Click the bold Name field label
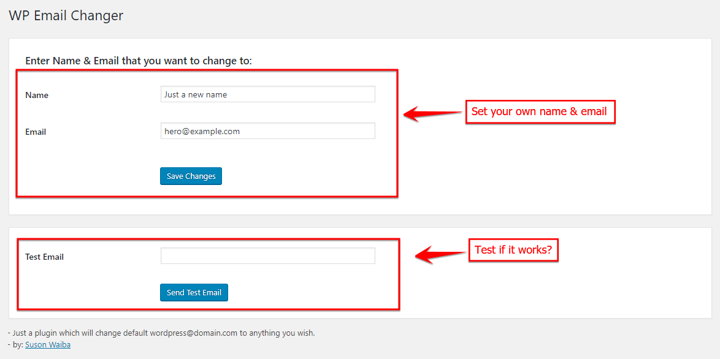 (37, 95)
